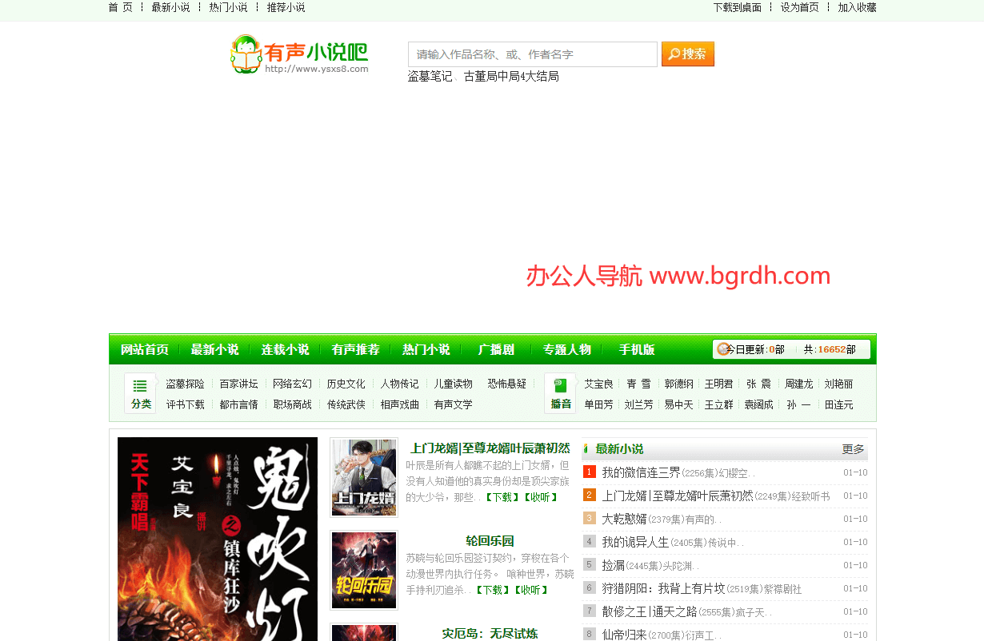Viewport: 984px width, 641px height.
Task: Click the red number 1 rank badge
Action: click(x=590, y=472)
